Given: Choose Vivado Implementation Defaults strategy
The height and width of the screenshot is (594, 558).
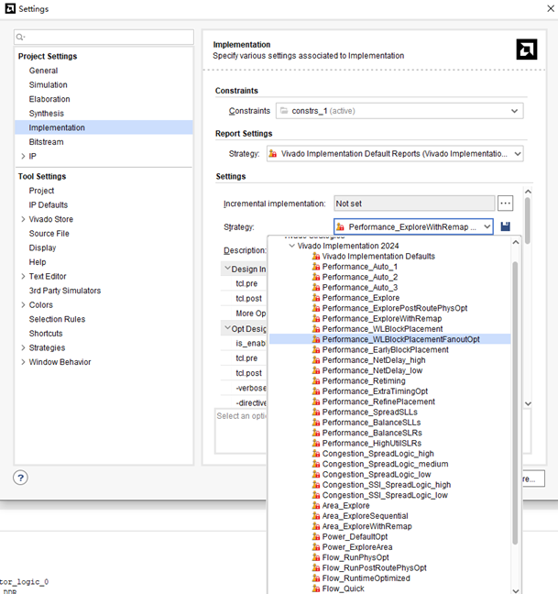Looking at the screenshot, I should click(378, 257).
